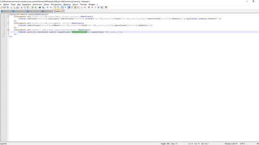This screenshot has width=259, height=145.
Task: Redo the change via toolbar arrow
Action: coord(36,7)
